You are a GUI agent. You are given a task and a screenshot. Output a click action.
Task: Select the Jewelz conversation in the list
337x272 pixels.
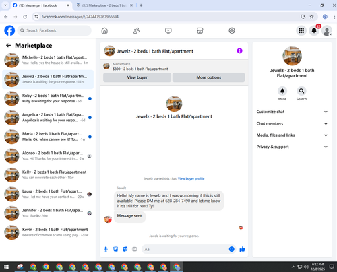tap(48, 79)
